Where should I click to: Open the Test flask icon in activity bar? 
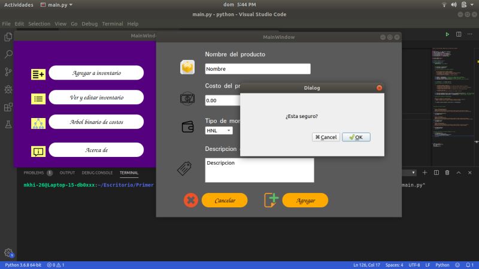tap(8, 124)
